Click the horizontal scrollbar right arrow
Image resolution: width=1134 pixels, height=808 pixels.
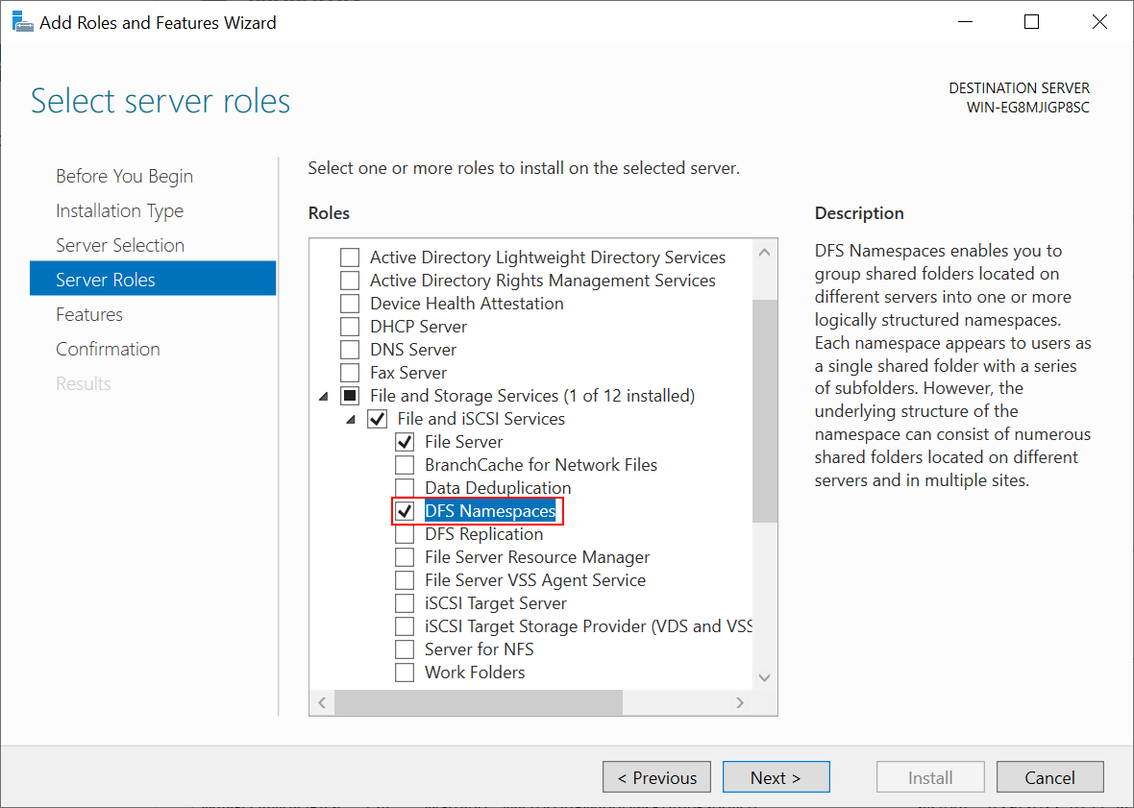tap(739, 702)
